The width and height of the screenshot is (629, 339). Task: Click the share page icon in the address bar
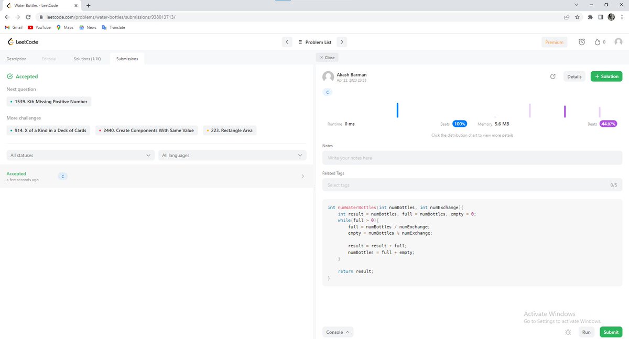point(567,17)
